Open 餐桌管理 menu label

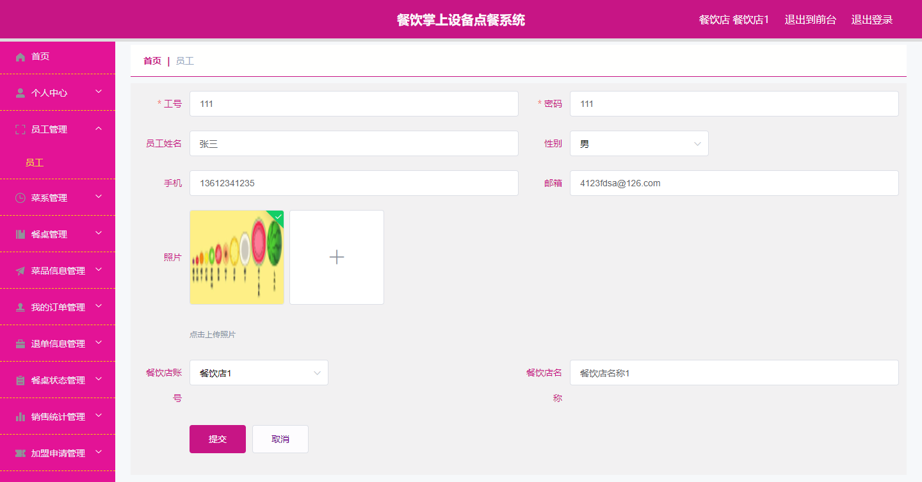(x=49, y=234)
